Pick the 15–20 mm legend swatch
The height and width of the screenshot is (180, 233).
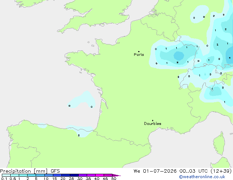57,175
